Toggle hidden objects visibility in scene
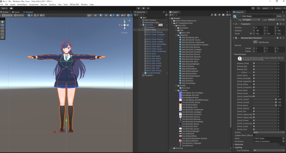286x153 pixels. coord(118,15)
